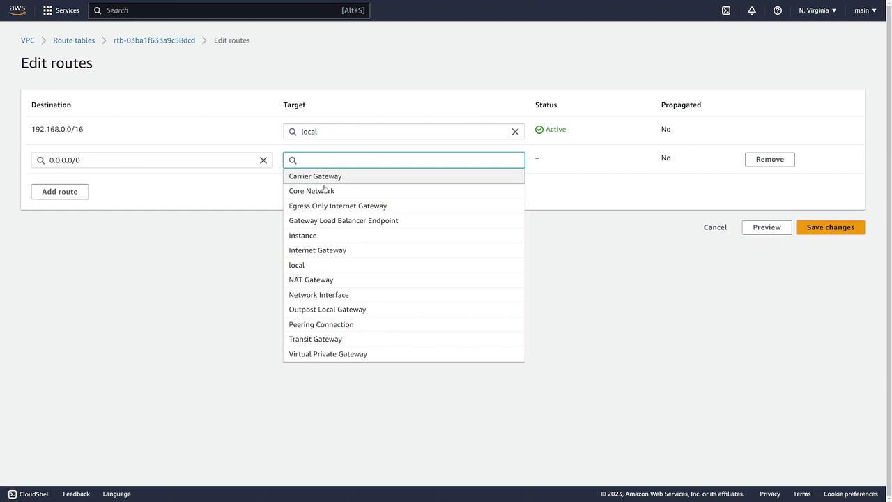Remove the 0.0.0.0/0 route
Viewport: 892px width, 502px height.
[x=769, y=159]
